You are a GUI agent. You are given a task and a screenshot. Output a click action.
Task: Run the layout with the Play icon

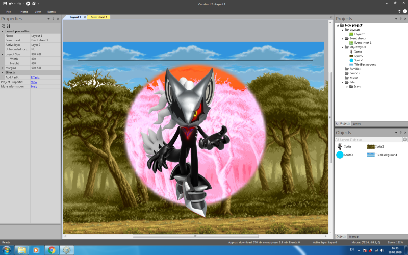28,4
